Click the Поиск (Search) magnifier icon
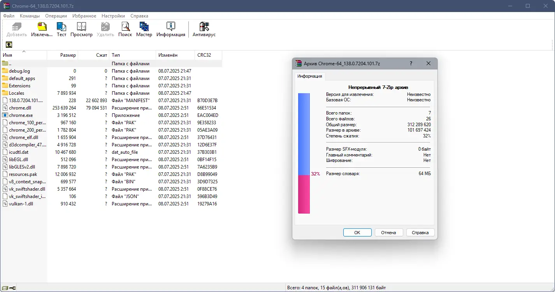Image resolution: width=555 pixels, height=292 pixels. (x=125, y=27)
